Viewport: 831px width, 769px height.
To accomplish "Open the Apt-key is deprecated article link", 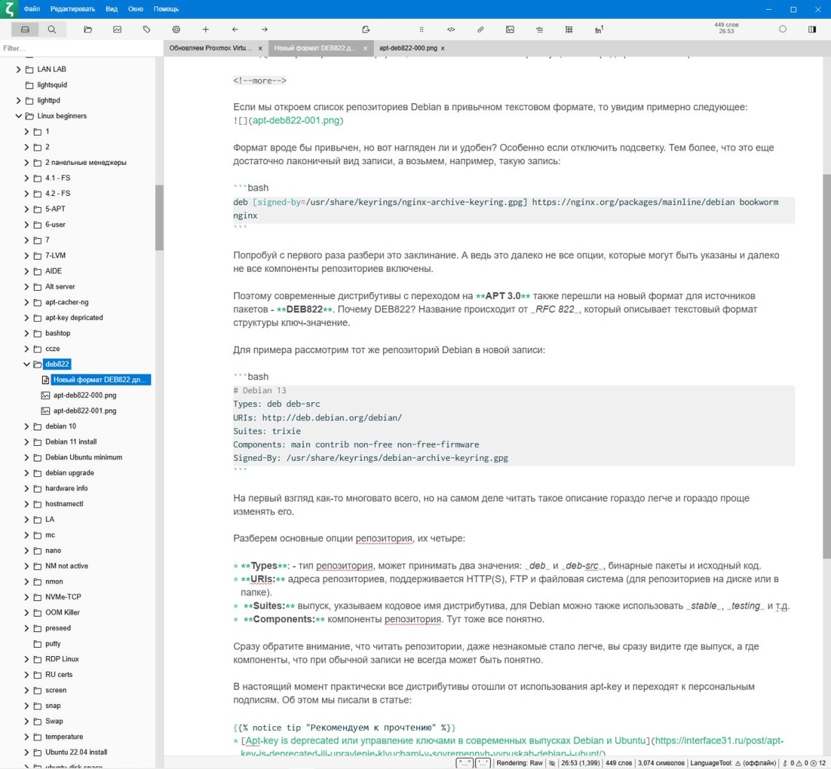I will (445, 741).
